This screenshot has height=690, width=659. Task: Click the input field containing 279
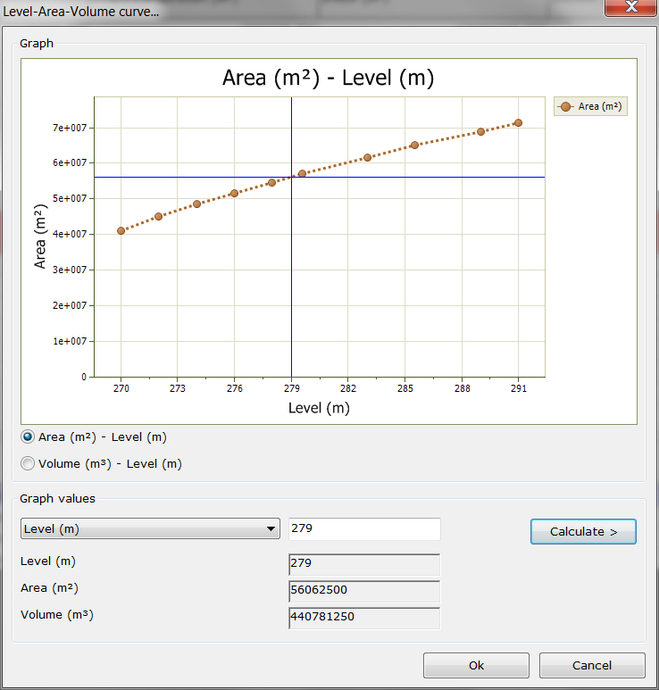(x=364, y=529)
